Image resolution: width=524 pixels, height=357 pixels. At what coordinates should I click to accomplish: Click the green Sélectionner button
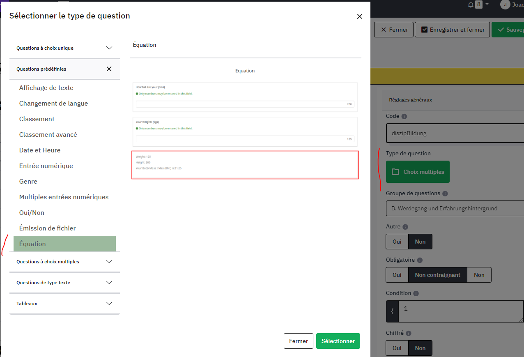[338, 341]
